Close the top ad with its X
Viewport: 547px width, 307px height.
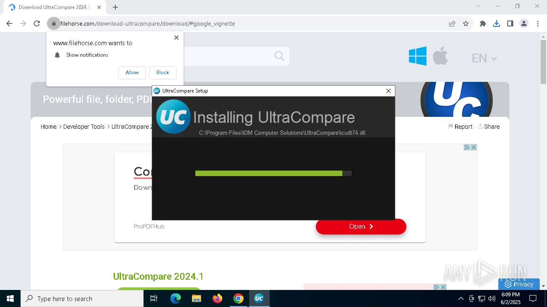click(473, 147)
